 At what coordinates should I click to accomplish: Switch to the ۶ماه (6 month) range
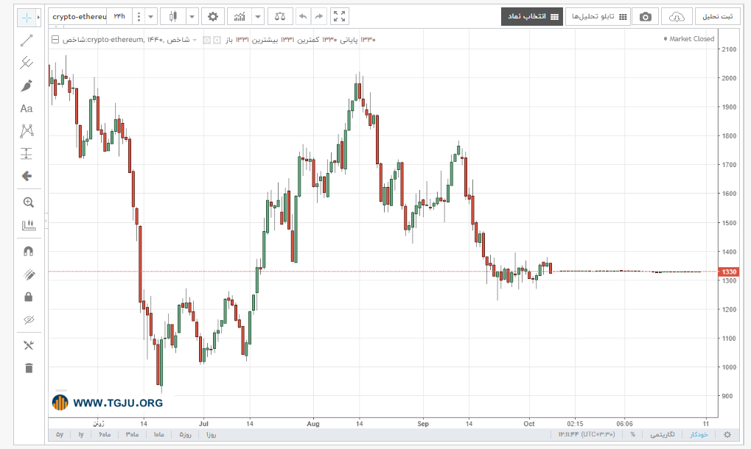tap(105, 435)
